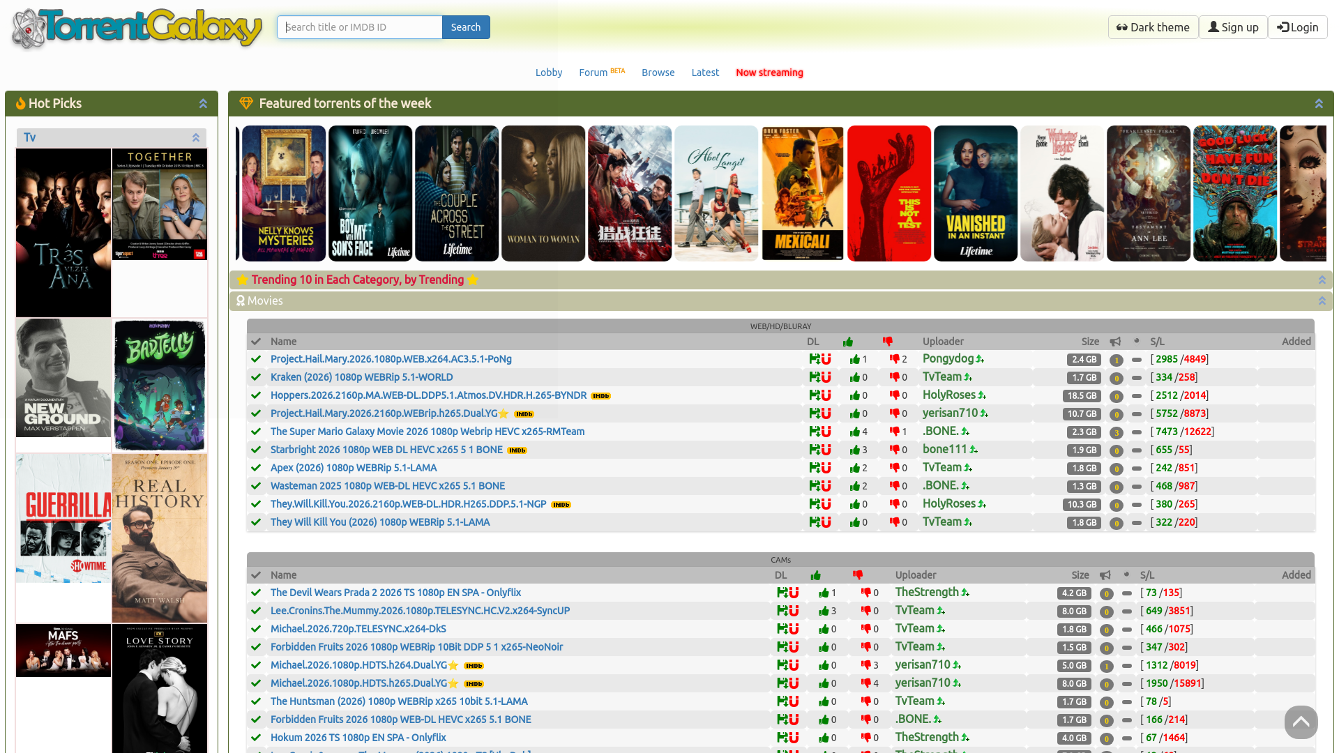Open the Real History poster in Hot Picks
The image size is (1339, 753).
[160, 538]
